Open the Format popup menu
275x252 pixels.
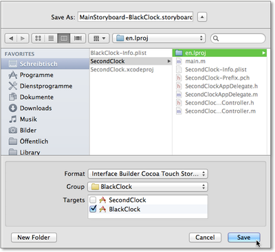click(148, 174)
